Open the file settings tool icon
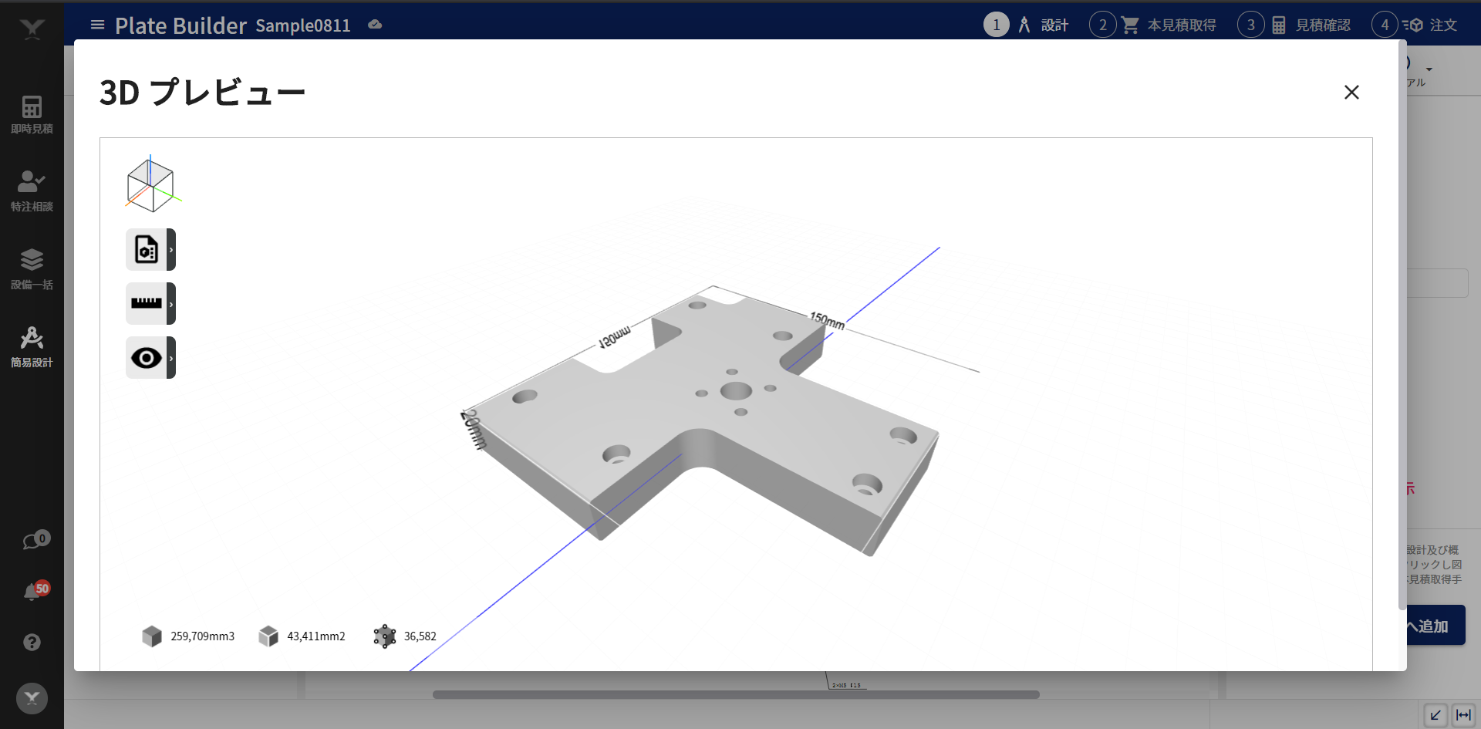The height and width of the screenshot is (729, 1481). pyautogui.click(x=146, y=250)
